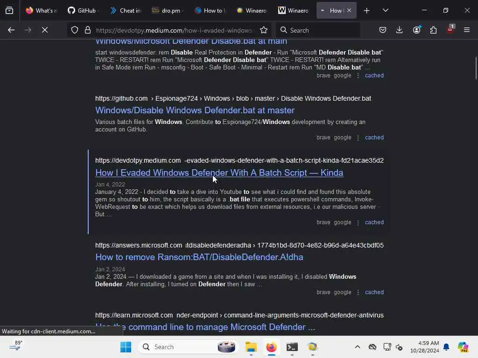Click the taskbar Search box
The width and height of the screenshot is (478, 358).
[x=189, y=347]
